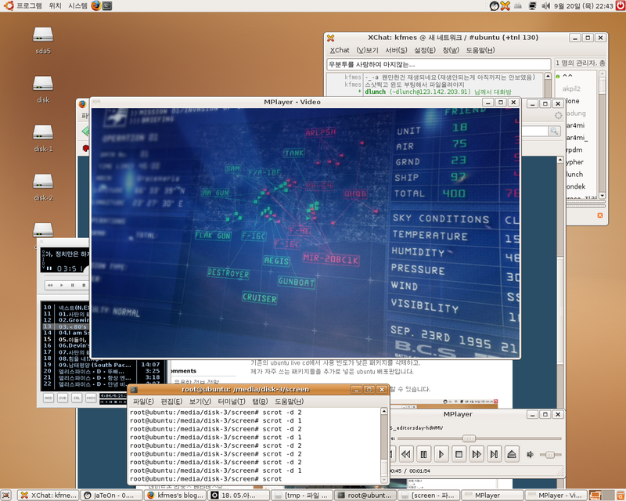Click the play button in MPlayer controls

(x=441, y=454)
